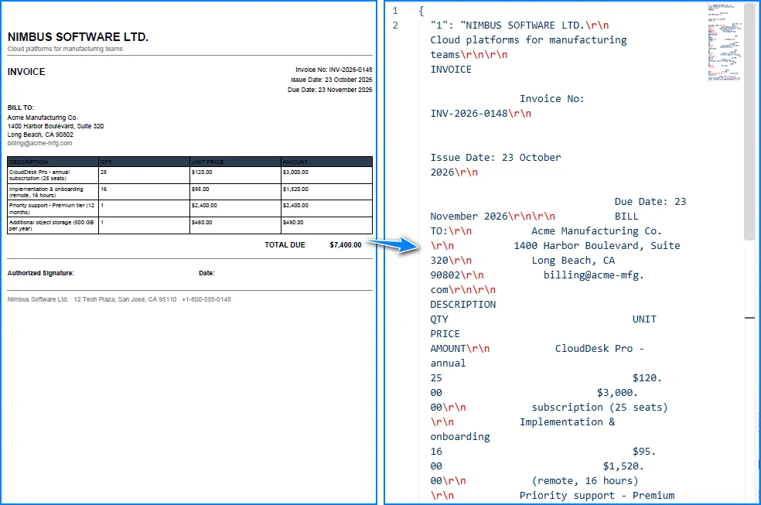This screenshot has width=761, height=505.
Task: Click the 'Priority support - Premium tier' description cell
Action: pyautogui.click(x=53, y=209)
